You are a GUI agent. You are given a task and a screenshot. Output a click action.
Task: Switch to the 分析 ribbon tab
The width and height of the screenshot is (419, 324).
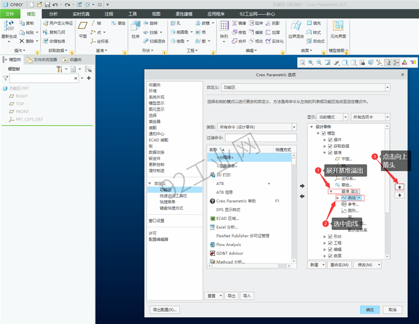tap(53, 14)
